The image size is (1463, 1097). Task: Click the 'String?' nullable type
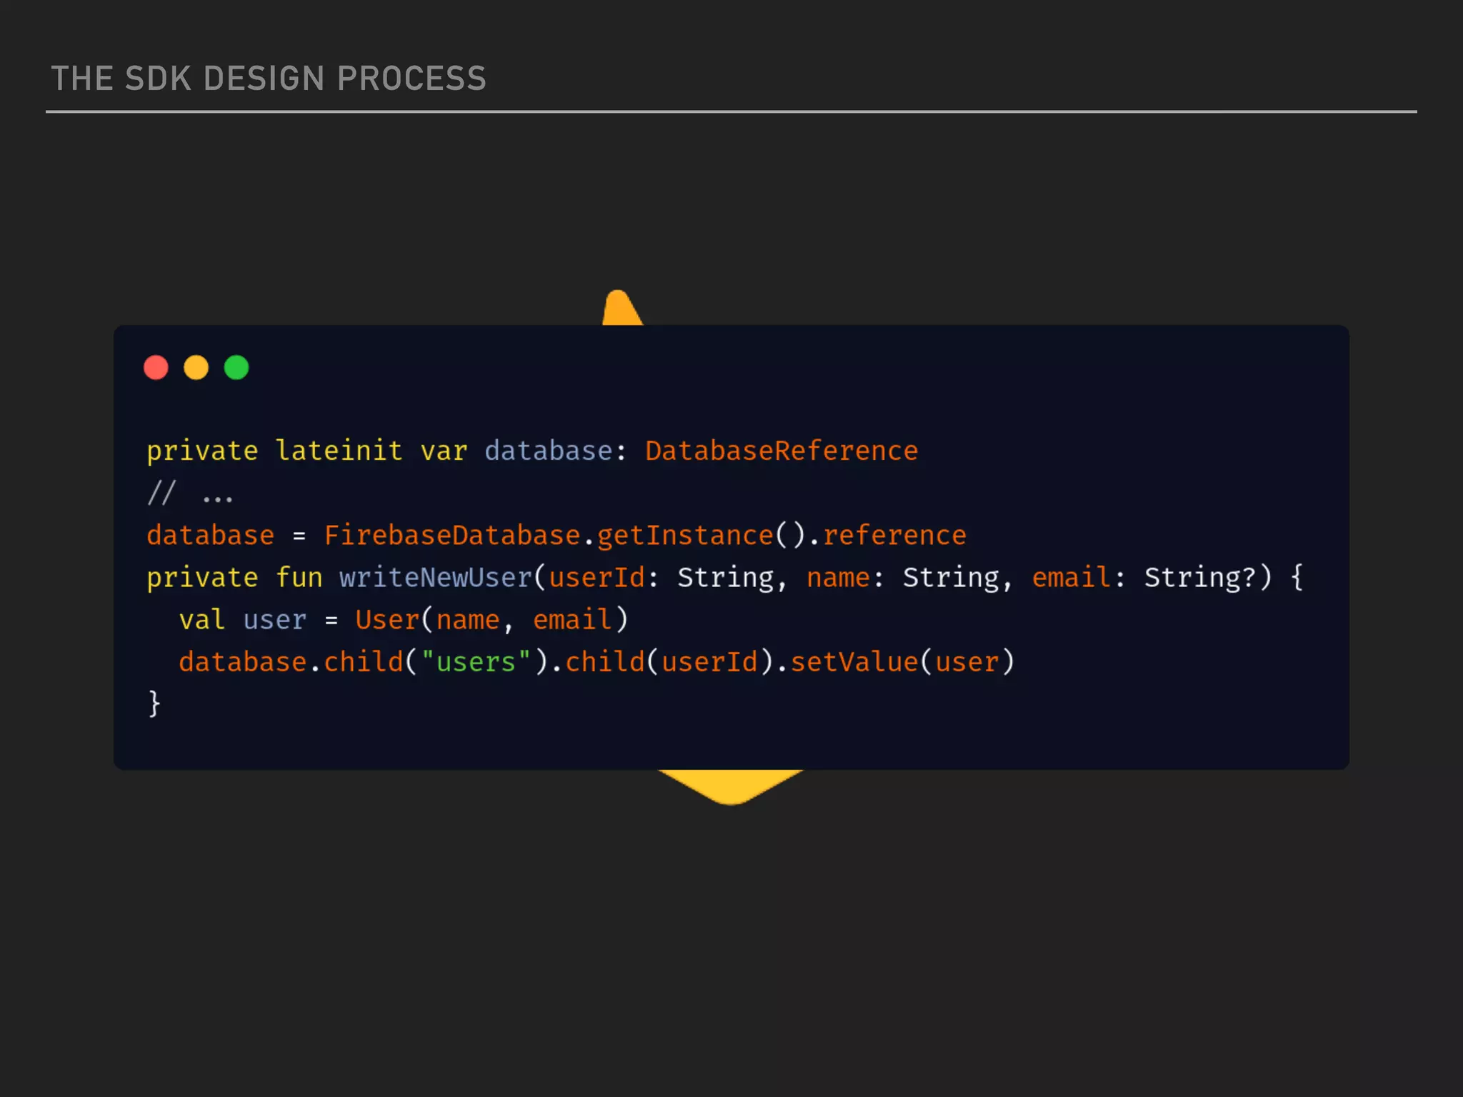click(1200, 577)
